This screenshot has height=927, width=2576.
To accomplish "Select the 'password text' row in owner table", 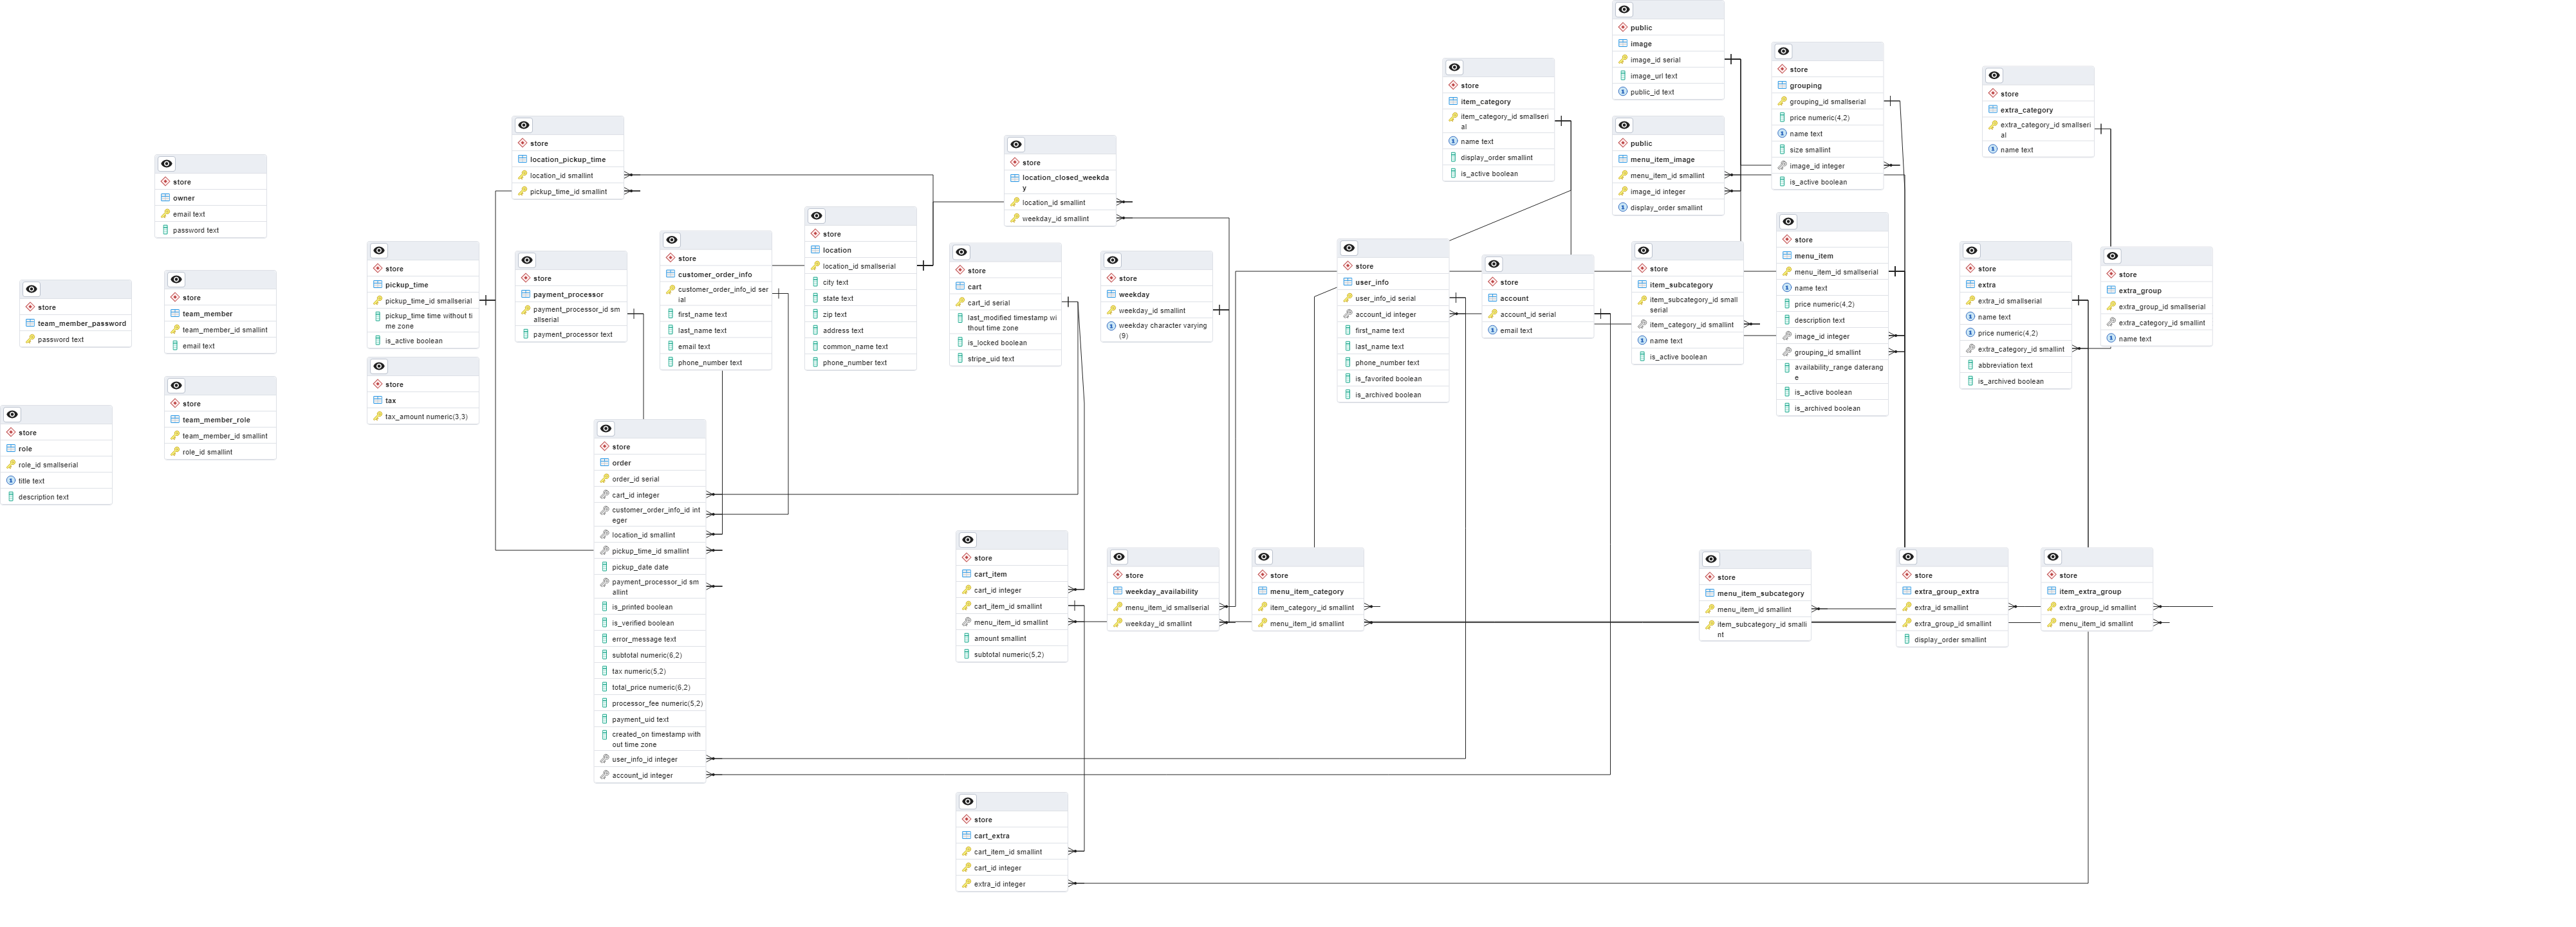I will [x=211, y=230].
